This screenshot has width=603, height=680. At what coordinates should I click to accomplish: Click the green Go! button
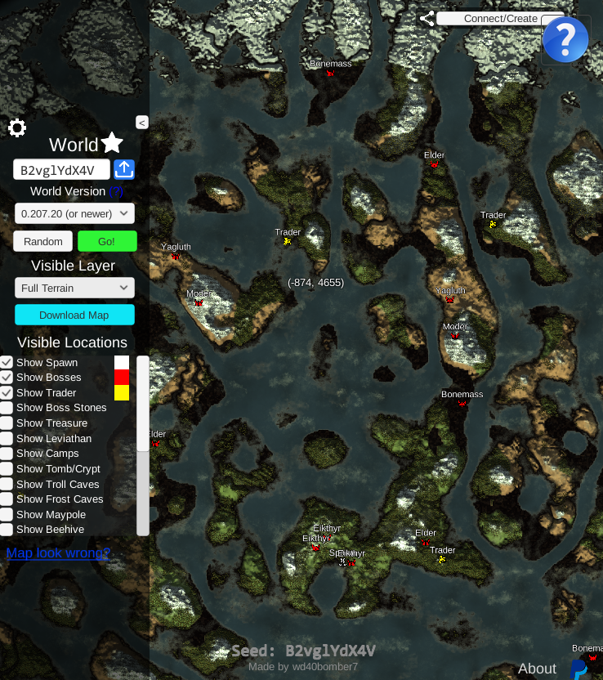(107, 241)
